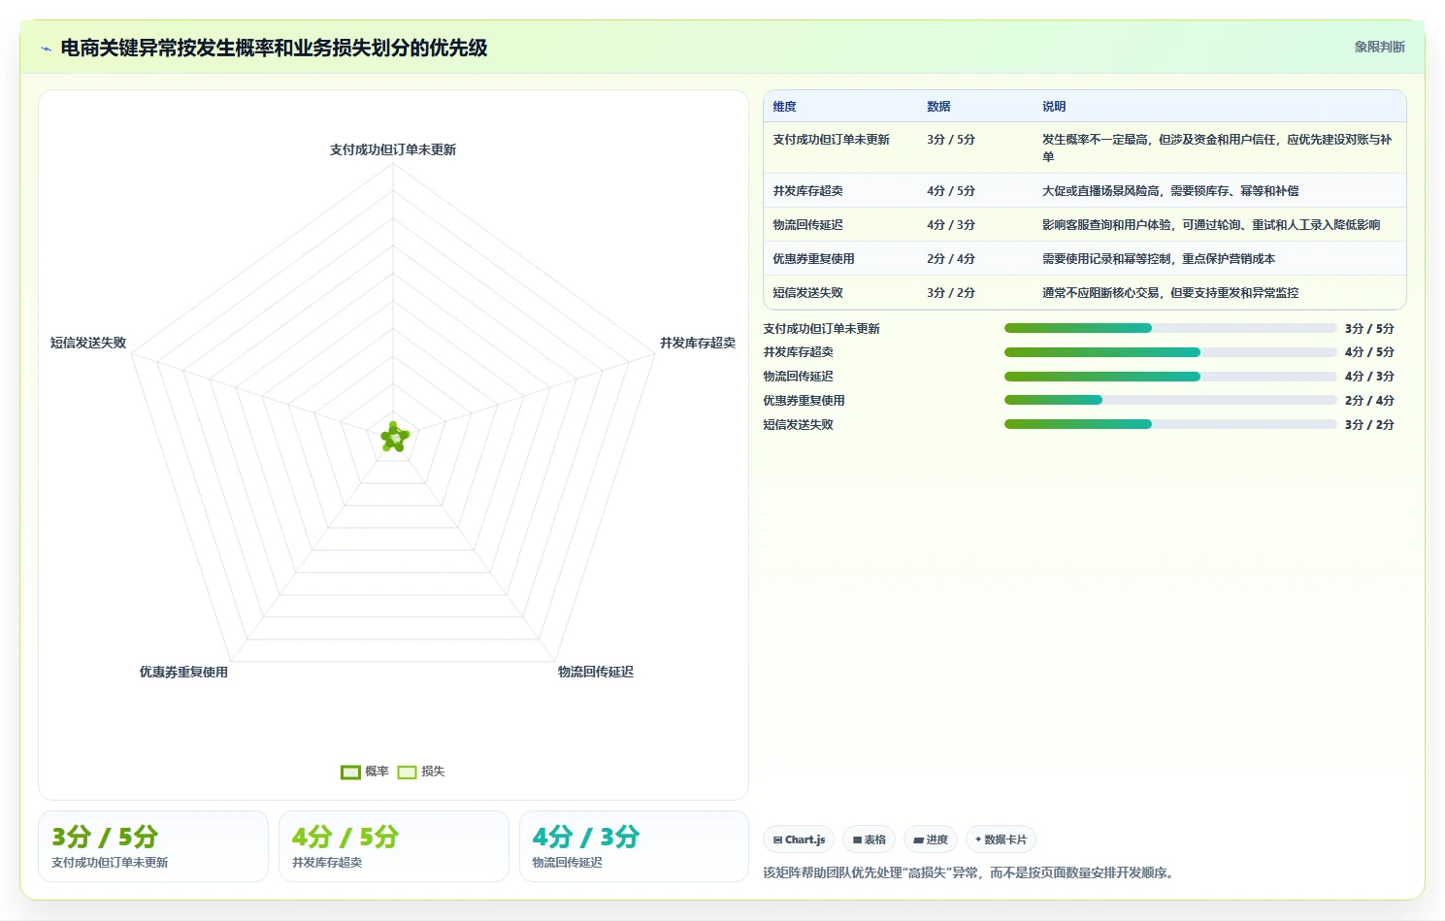Click radar axis label 优惠券重复使用

[x=183, y=672]
